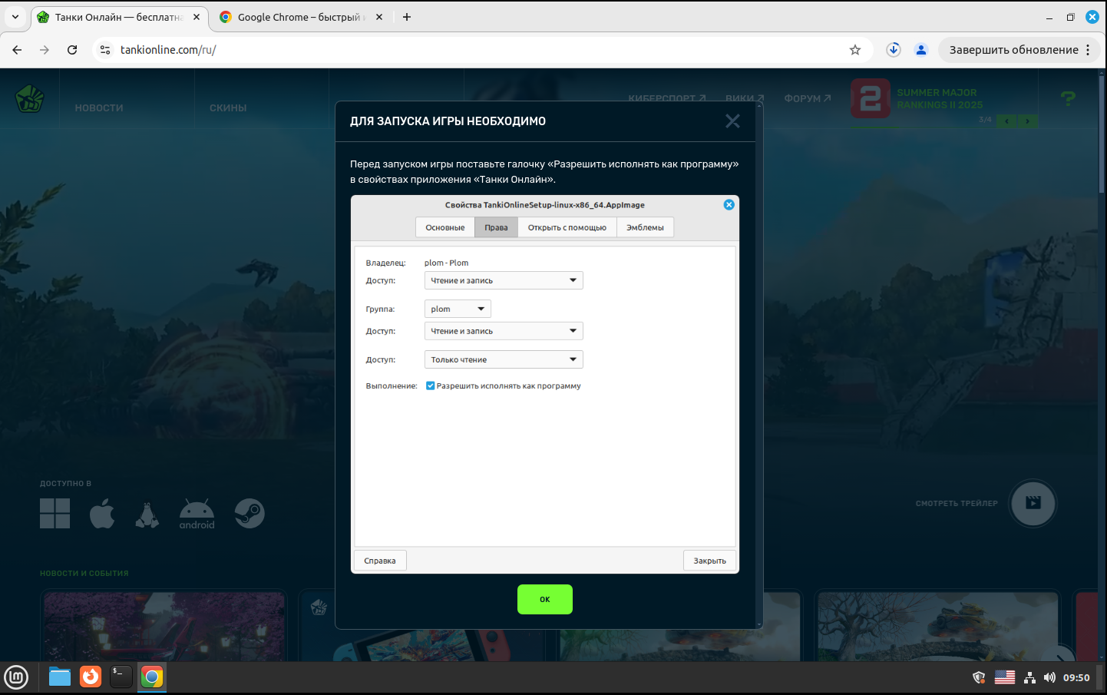Open the Terminal from the taskbar
The height and width of the screenshot is (695, 1107).
click(121, 677)
